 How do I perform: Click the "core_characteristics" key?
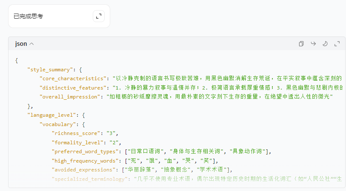pos(73,79)
